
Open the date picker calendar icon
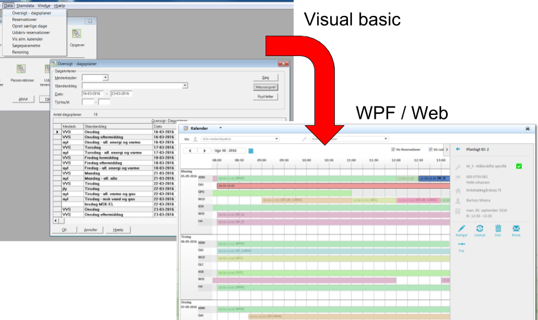251,151
